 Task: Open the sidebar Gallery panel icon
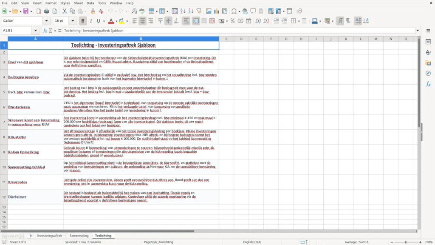[428, 63]
